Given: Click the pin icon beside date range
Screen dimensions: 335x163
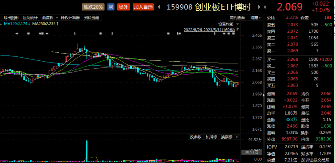Looking at the screenshot, I should point(238,29).
